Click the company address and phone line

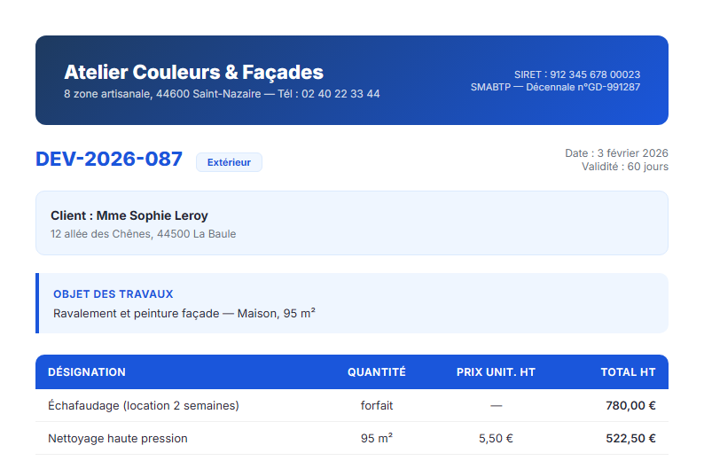click(x=222, y=94)
